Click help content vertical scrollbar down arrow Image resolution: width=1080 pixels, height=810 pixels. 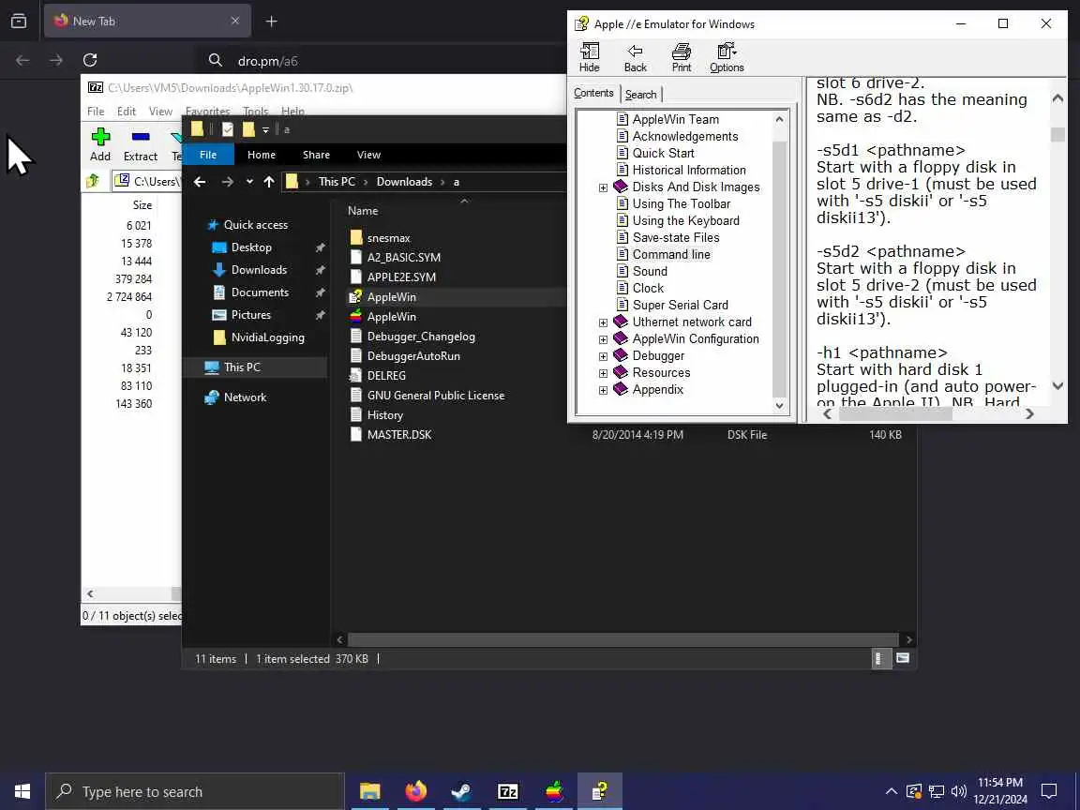pyautogui.click(x=1057, y=385)
